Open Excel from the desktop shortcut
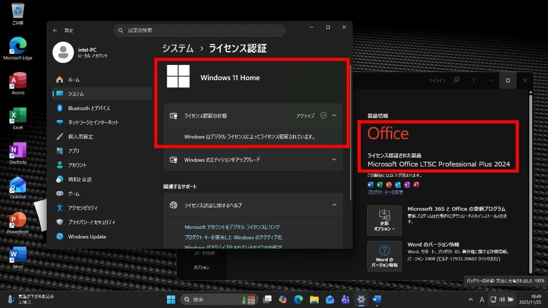The height and width of the screenshot is (308, 548). 18,114
